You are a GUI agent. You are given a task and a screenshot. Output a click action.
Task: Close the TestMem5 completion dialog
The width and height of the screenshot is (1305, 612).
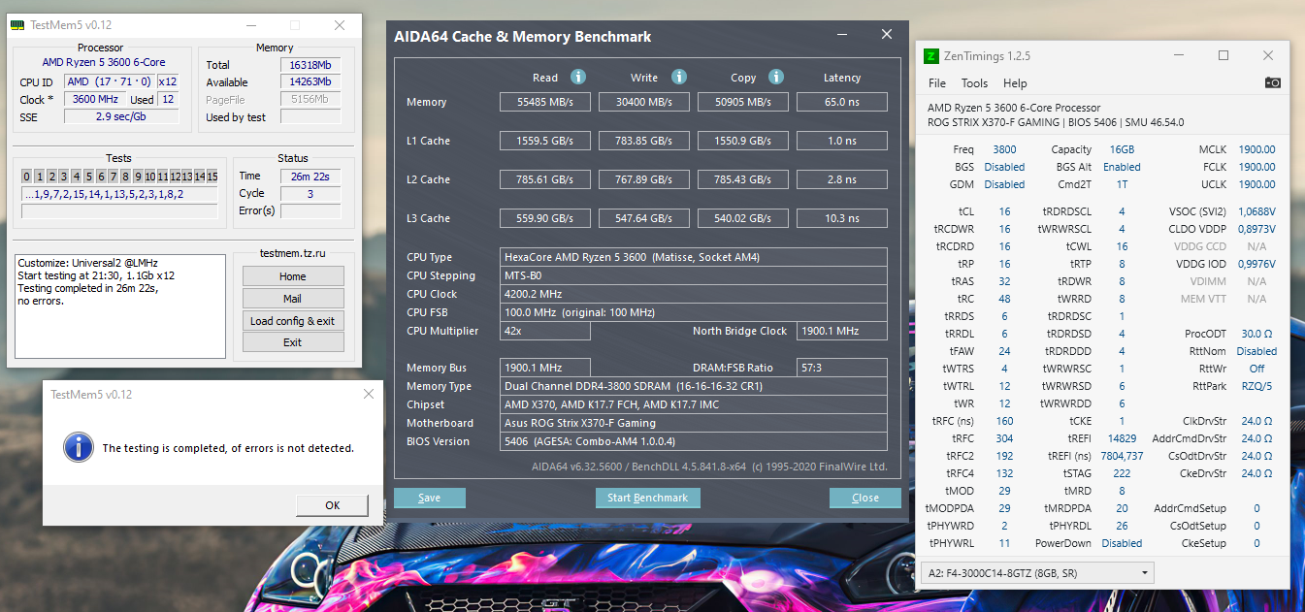coord(369,394)
